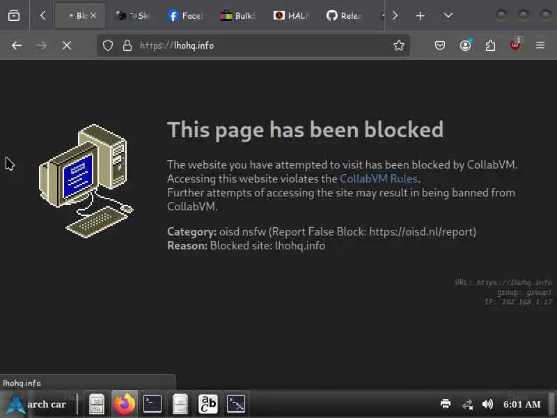Close the current blocked page tab
This screenshot has height=418, width=557.
pos(93,15)
